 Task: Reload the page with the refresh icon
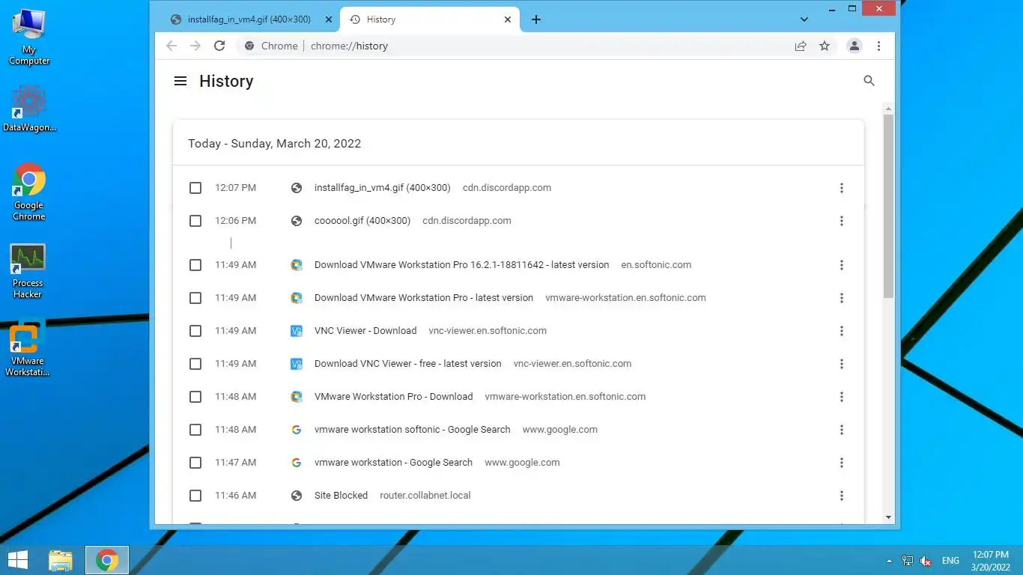(219, 46)
